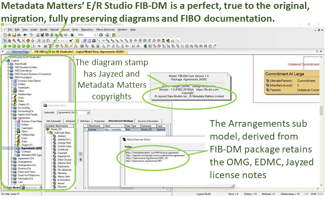
Task: Click the green pentagon shape tool
Action: (x=19, y=46)
